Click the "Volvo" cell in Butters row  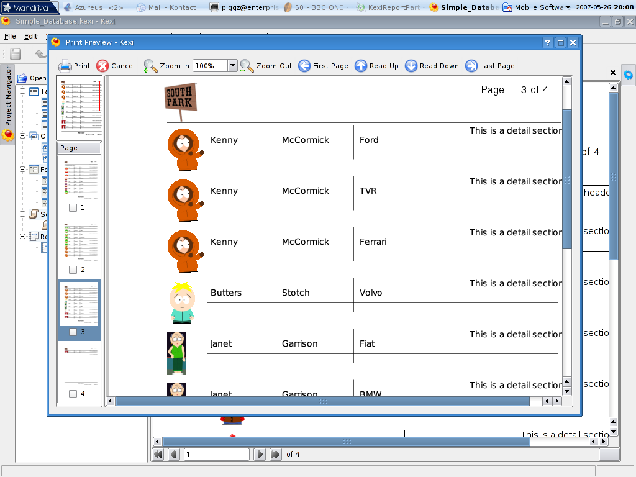[x=371, y=293]
